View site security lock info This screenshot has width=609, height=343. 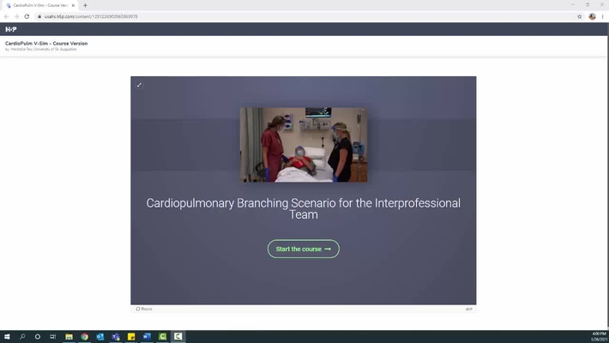(x=39, y=16)
